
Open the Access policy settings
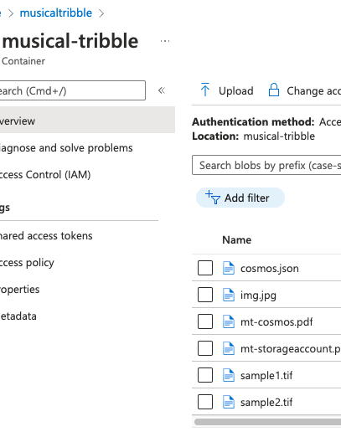coord(27,263)
